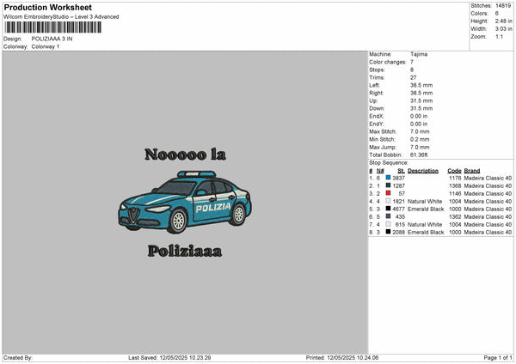Select thread code 1176 in stop row 1
The image size is (516, 364).
(x=455, y=178)
